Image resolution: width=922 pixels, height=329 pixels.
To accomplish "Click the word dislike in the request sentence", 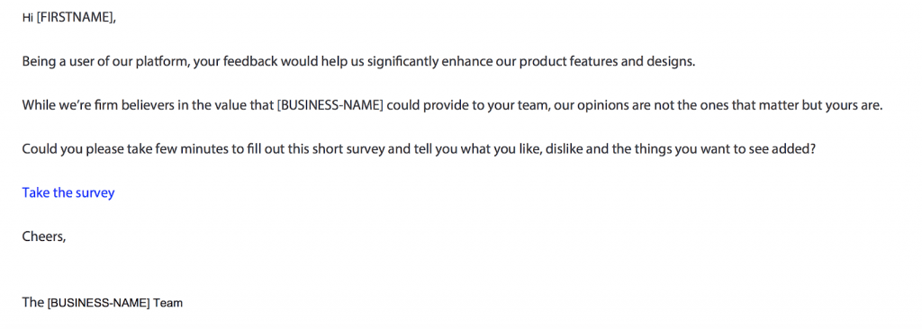I will coord(565,149).
